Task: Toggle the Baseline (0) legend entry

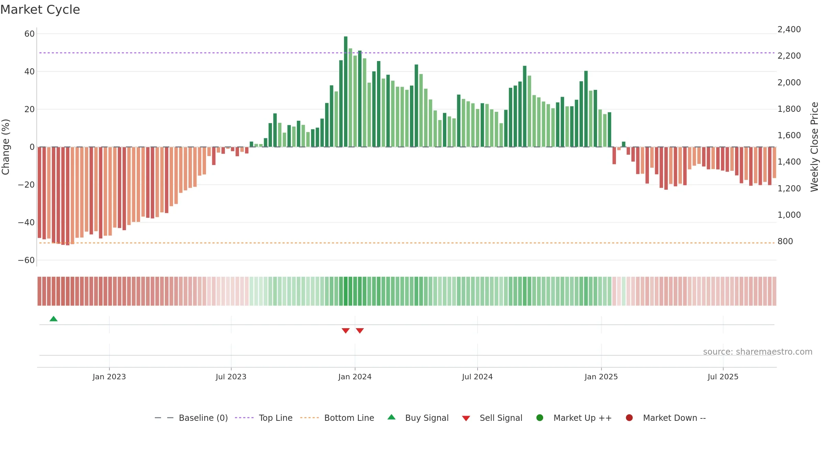Action: click(191, 418)
